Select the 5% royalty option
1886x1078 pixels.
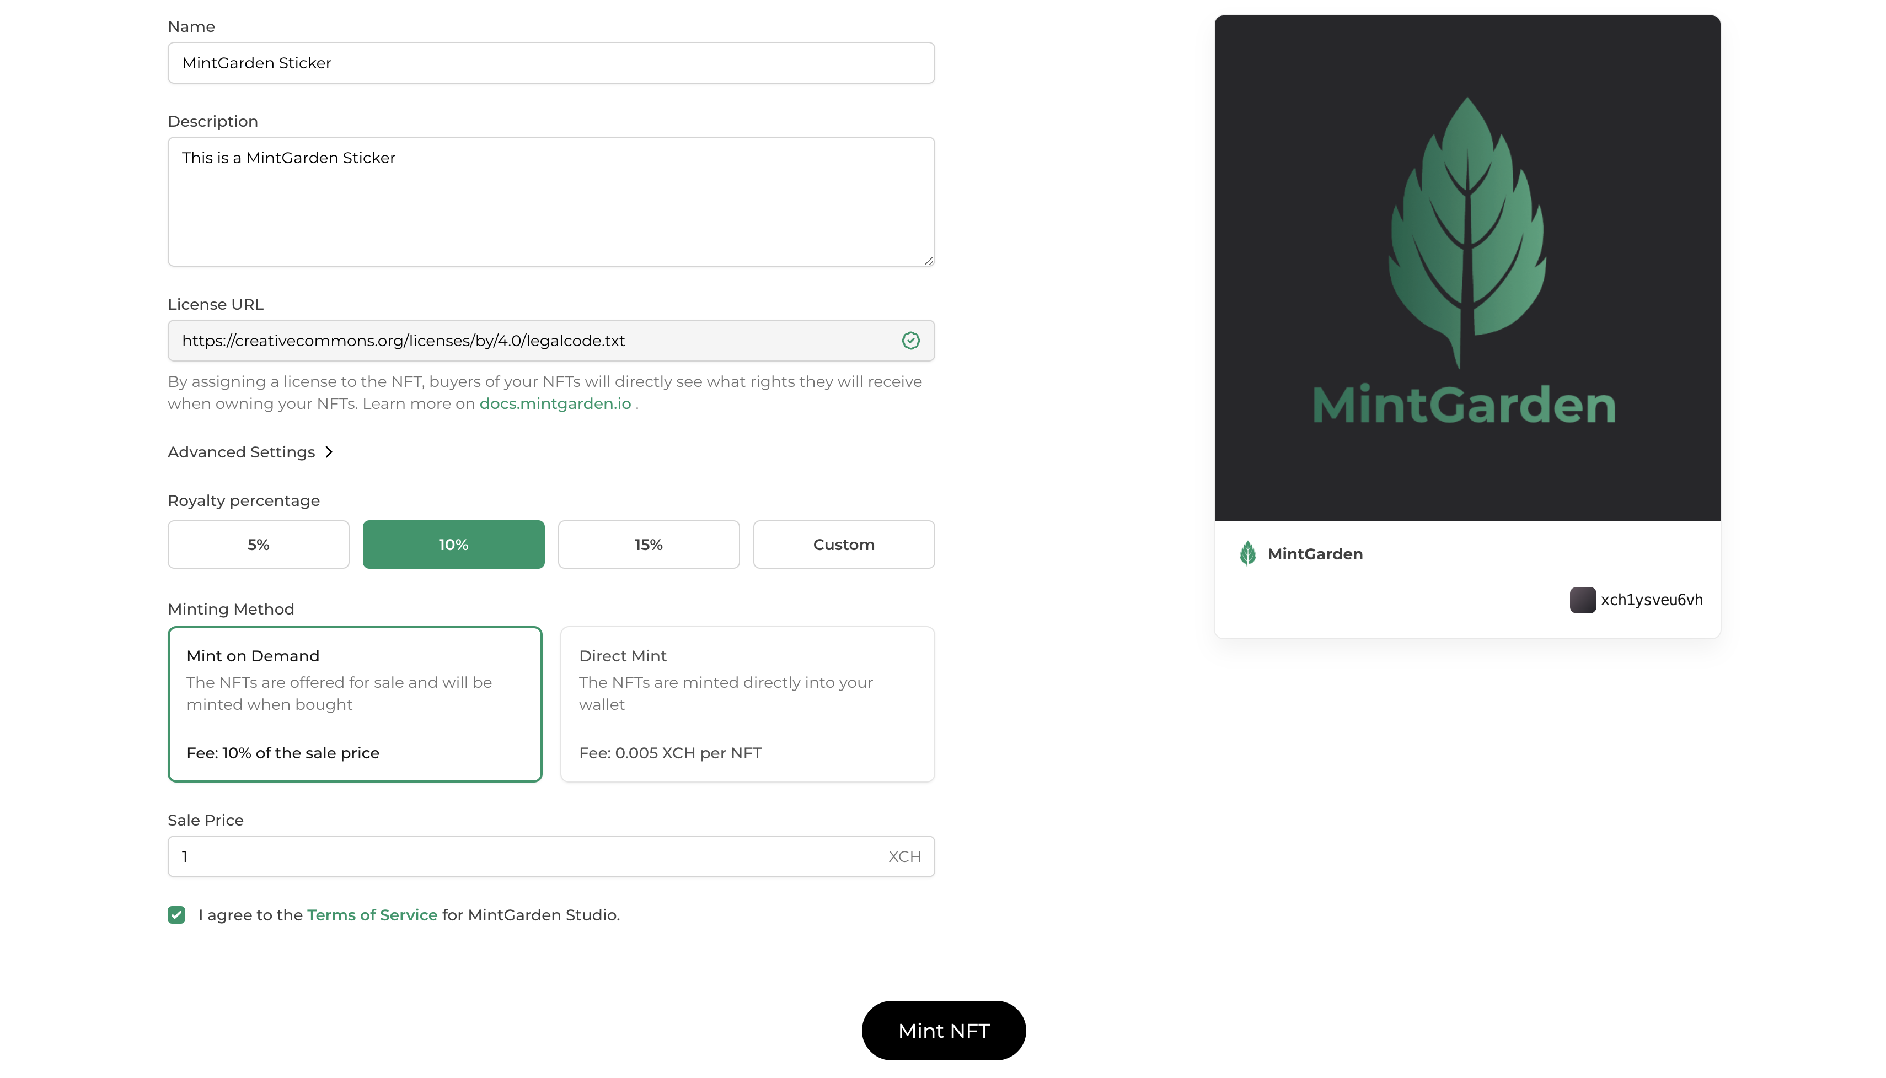point(258,545)
